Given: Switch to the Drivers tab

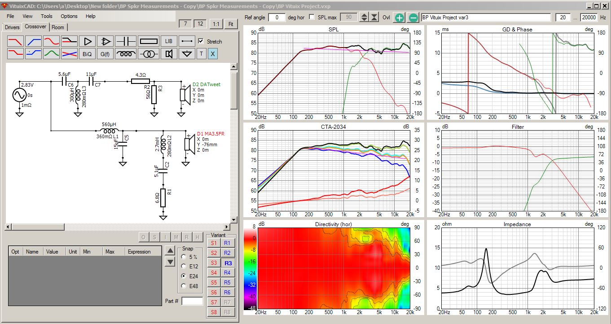Looking at the screenshot, I should 12,27.
